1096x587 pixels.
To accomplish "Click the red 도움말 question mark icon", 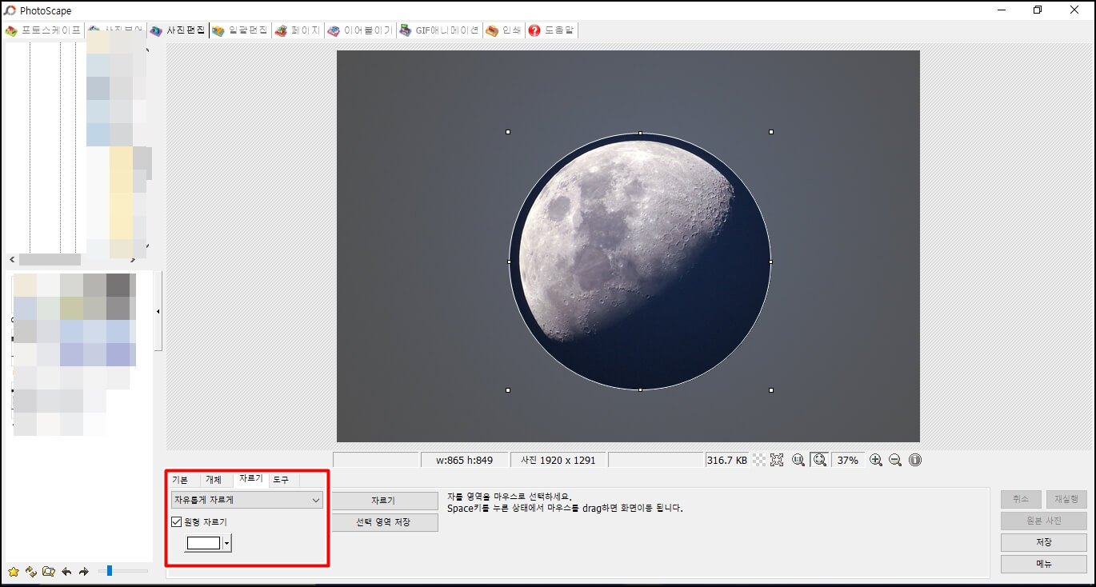I will pyautogui.click(x=534, y=30).
